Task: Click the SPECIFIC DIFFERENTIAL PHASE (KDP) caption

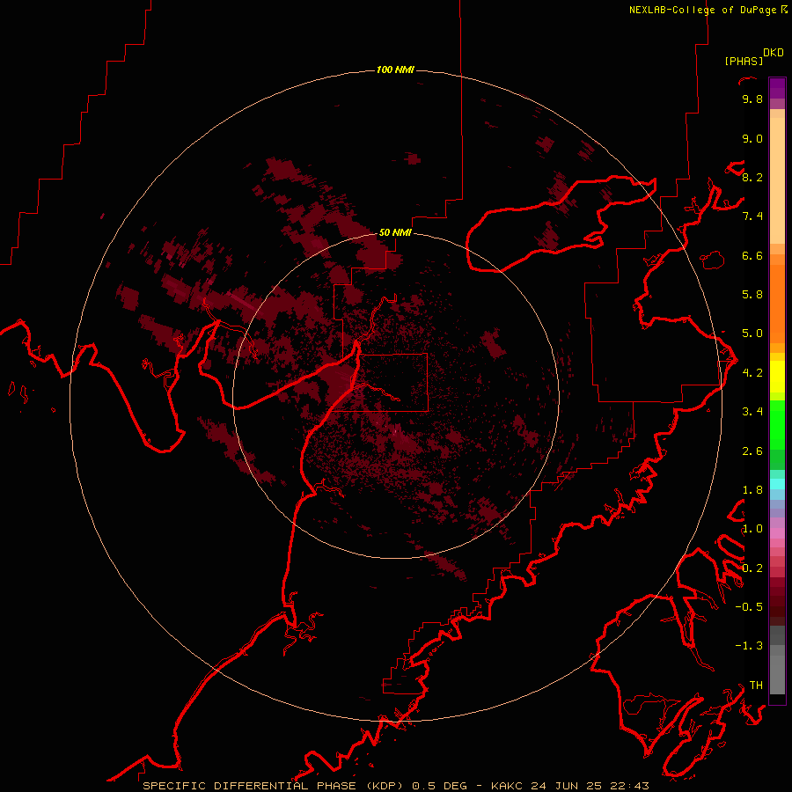Action: 273,786
